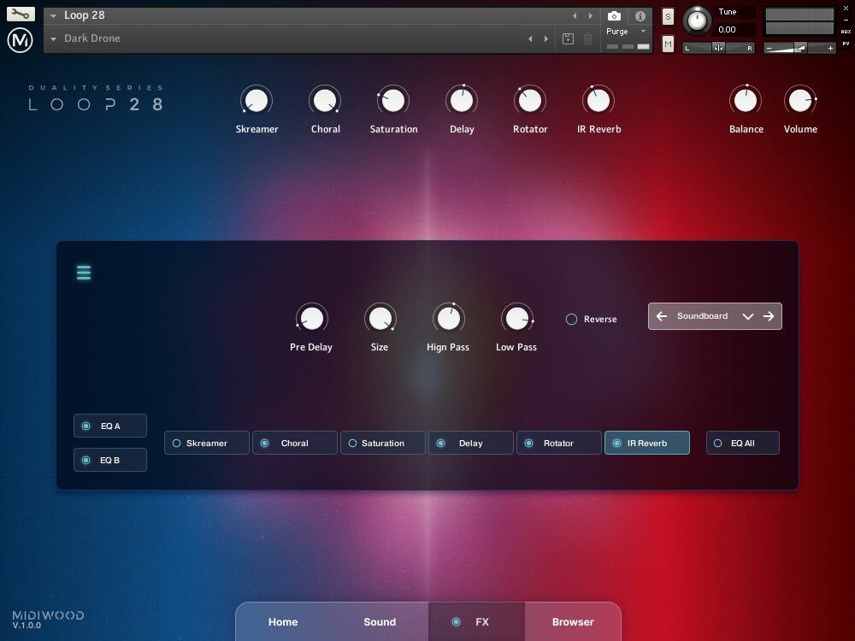This screenshot has height=641, width=855.
Task: Click the top Choral amount knob
Action: [x=325, y=100]
